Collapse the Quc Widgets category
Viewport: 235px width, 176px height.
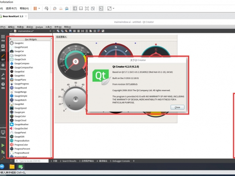click(x=11, y=39)
